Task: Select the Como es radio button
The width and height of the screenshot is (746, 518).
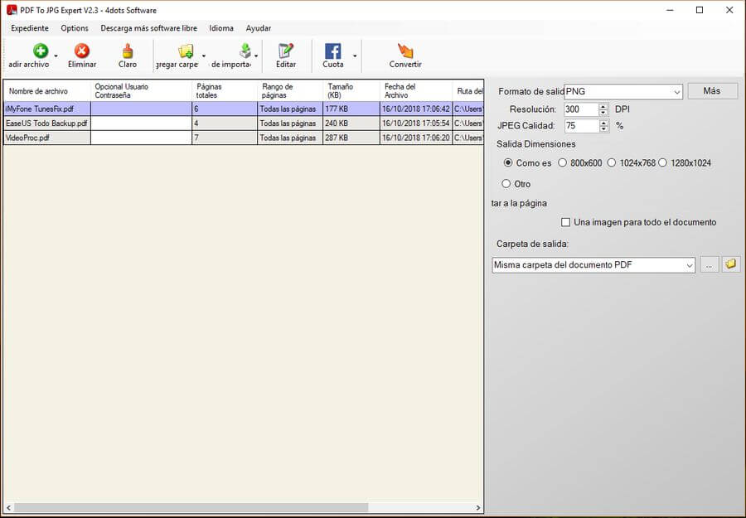Action: 507,162
